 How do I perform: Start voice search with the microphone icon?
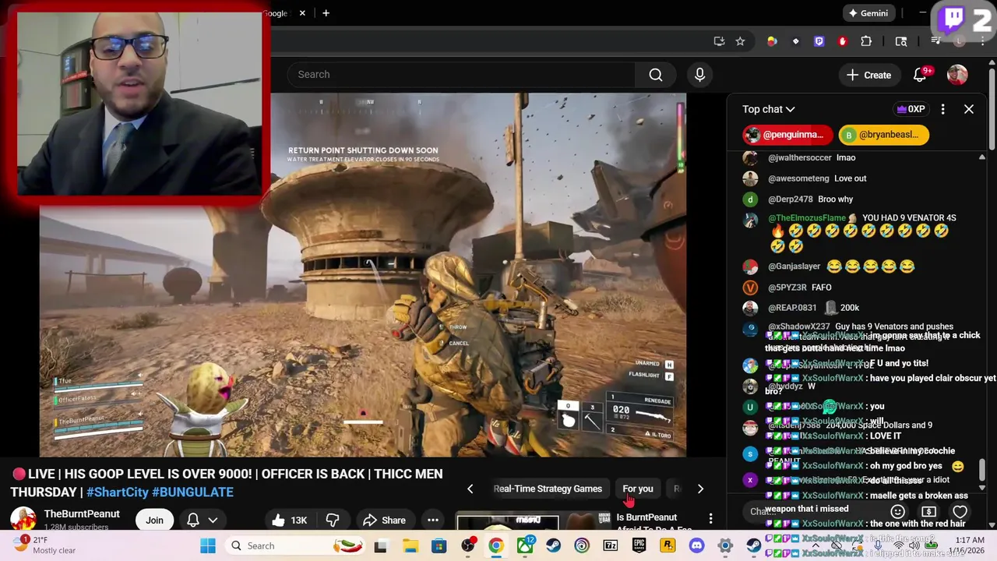pyautogui.click(x=699, y=75)
